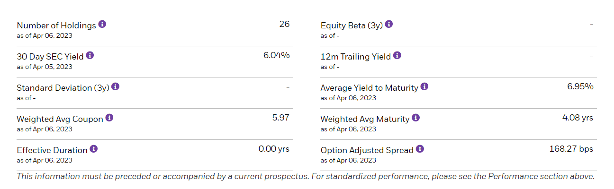Click the info icon beside Standard Deviation (3y)
Viewport: 614px width, 189px height.
pos(116,86)
